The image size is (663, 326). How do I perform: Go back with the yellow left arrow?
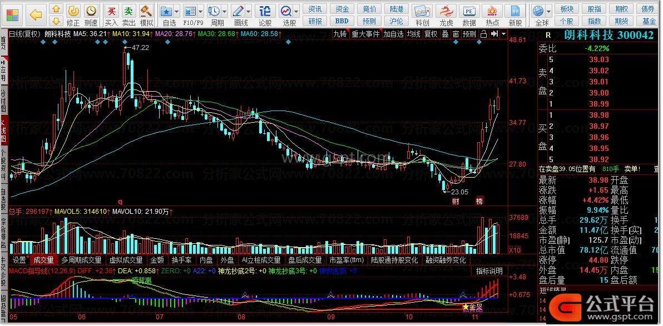(x=36, y=15)
